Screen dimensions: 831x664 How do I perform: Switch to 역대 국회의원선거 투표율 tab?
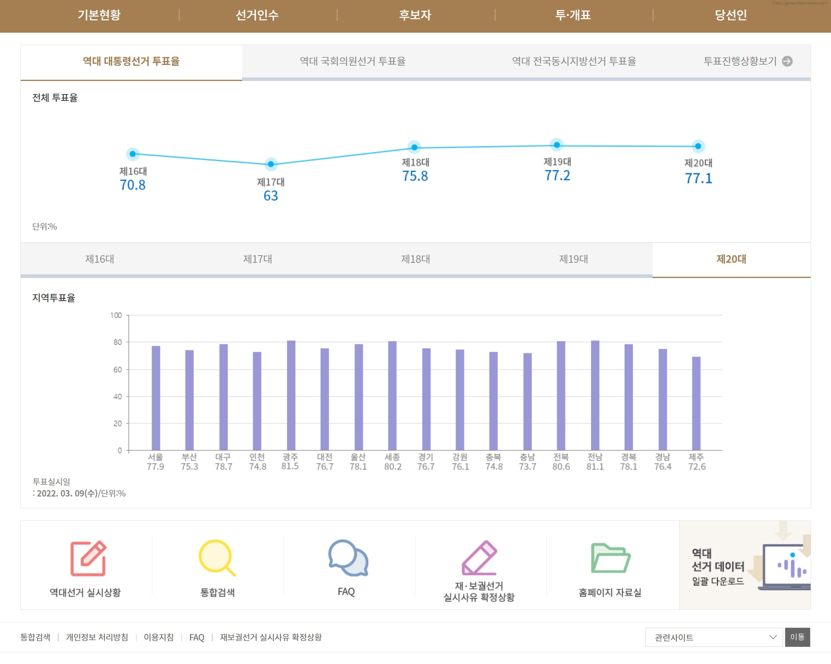tap(353, 61)
